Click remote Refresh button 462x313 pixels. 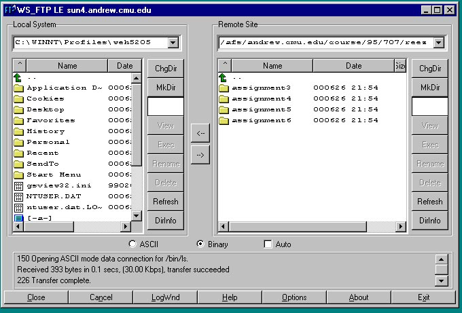click(430, 202)
